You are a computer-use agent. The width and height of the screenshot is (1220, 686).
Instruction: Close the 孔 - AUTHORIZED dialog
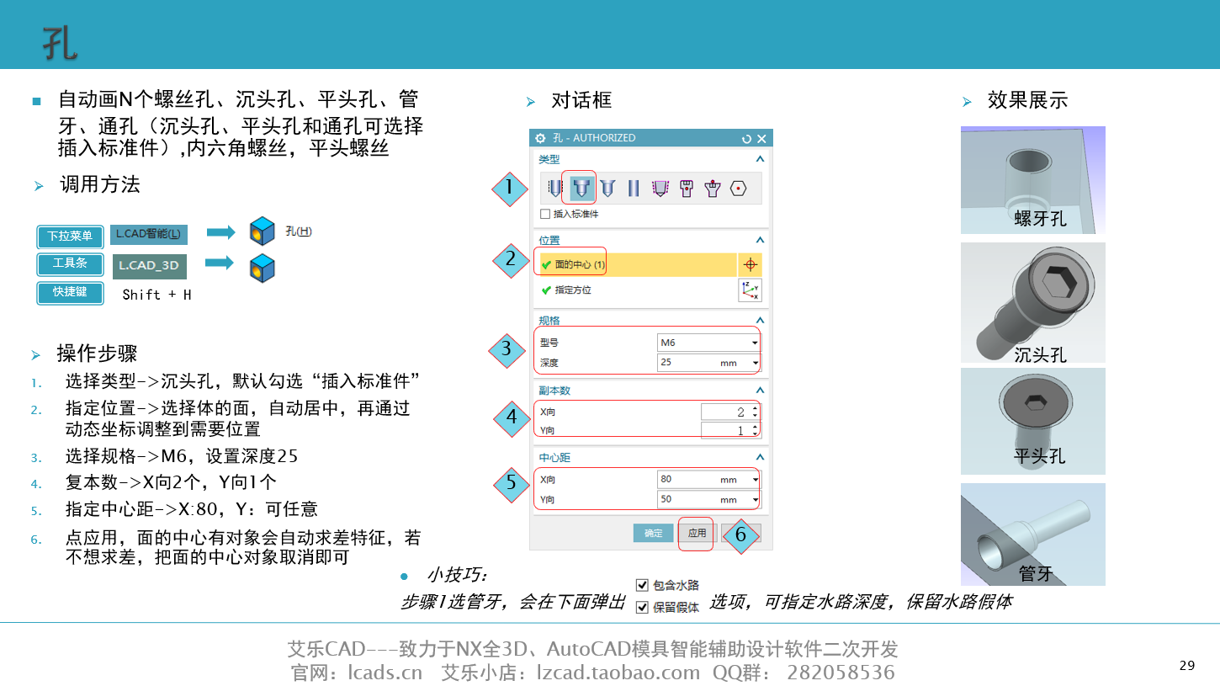(x=761, y=138)
